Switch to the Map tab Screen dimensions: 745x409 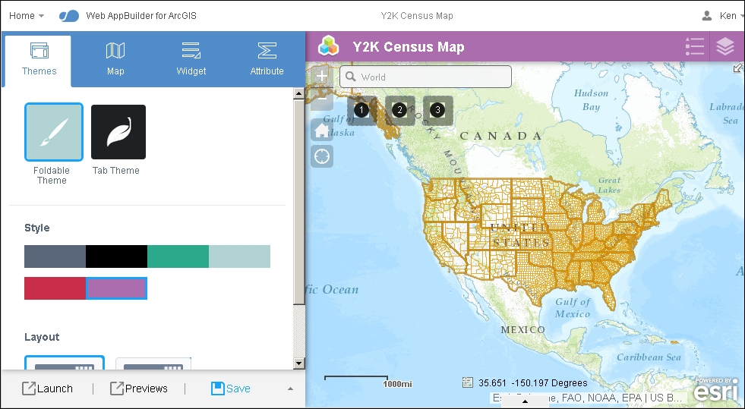115,60
